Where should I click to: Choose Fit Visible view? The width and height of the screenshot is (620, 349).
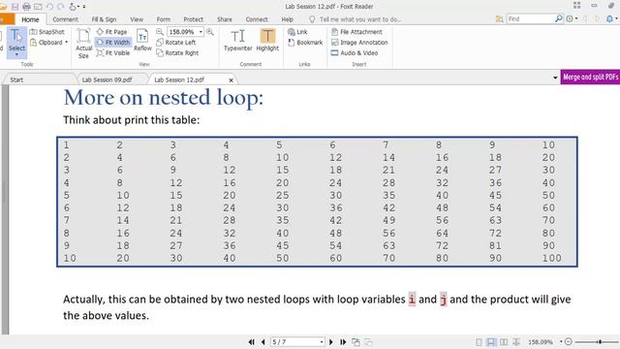coord(113,52)
